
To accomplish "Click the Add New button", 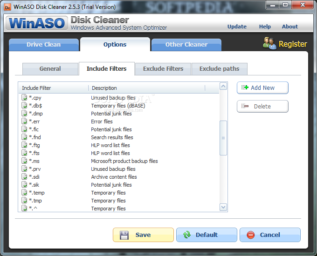I will (262, 88).
